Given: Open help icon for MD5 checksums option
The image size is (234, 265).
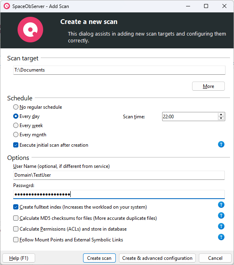Looking at the screenshot, I should pos(221,215).
